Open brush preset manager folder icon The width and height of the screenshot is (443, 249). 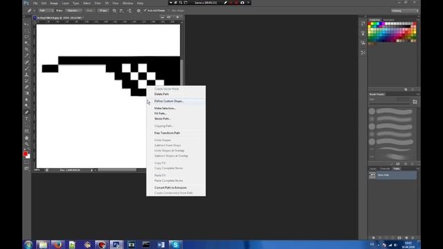tap(415, 102)
